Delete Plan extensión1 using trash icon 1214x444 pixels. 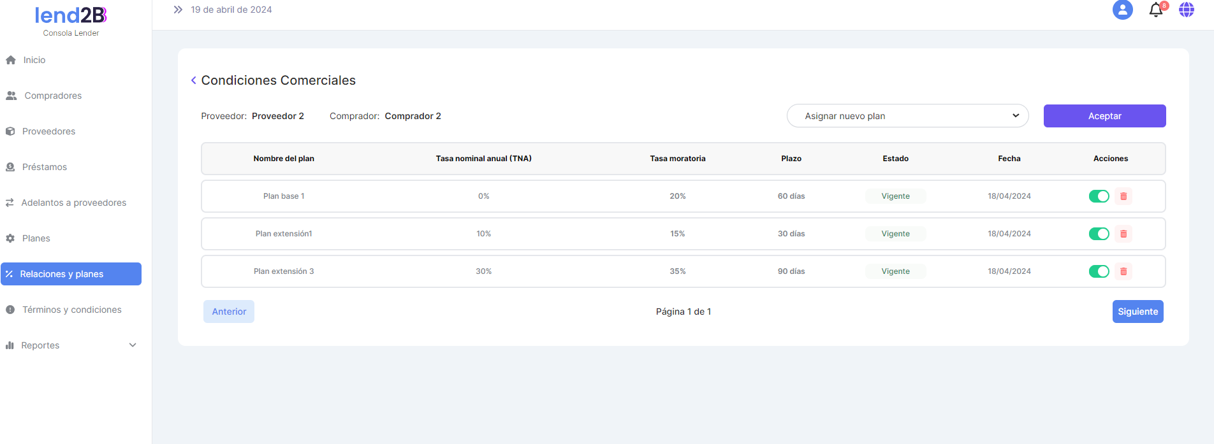click(1123, 234)
